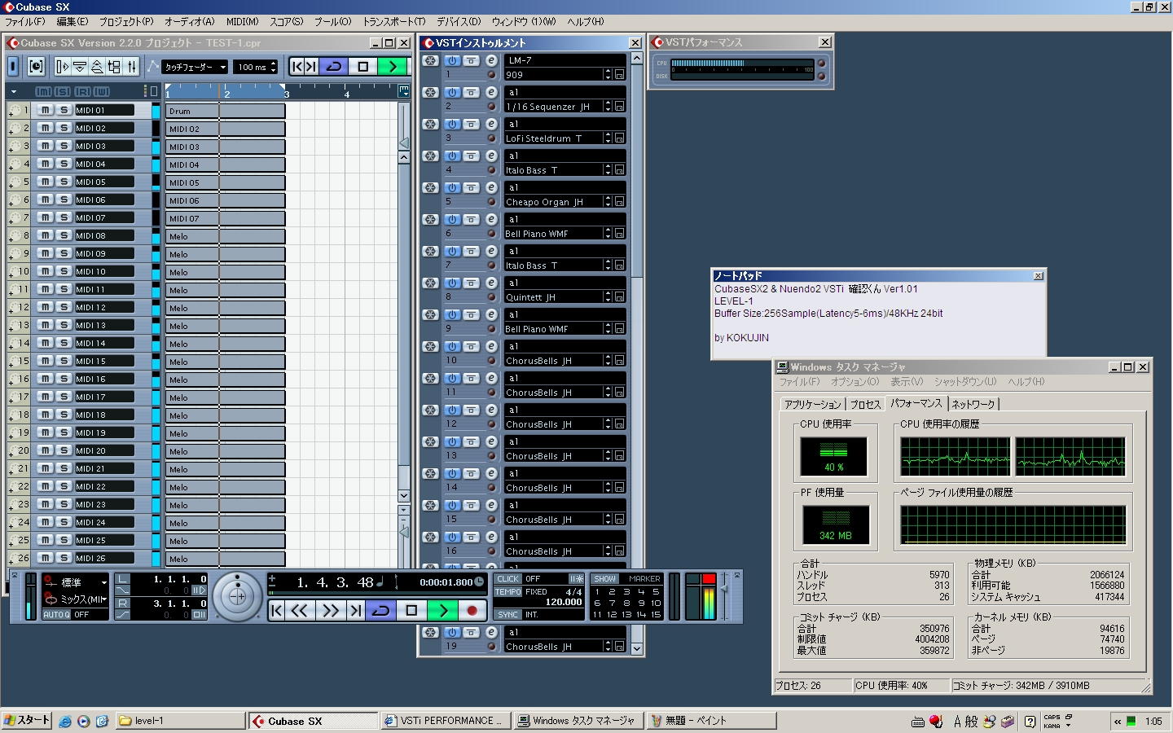Solo track MIDI 20
Image resolution: width=1173 pixels, height=733 pixels.
[x=64, y=450]
